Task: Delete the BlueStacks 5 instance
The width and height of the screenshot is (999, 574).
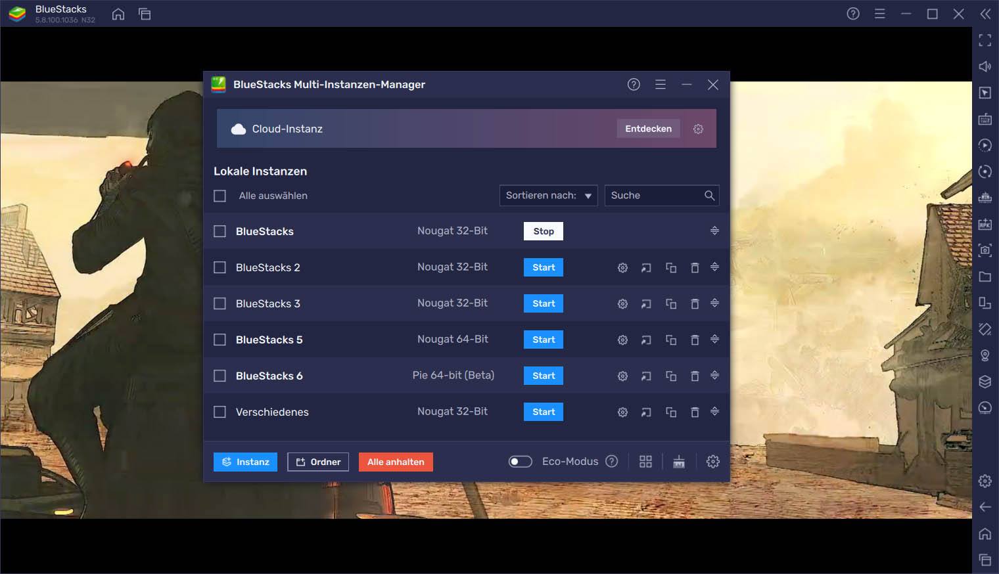Action: coord(695,340)
